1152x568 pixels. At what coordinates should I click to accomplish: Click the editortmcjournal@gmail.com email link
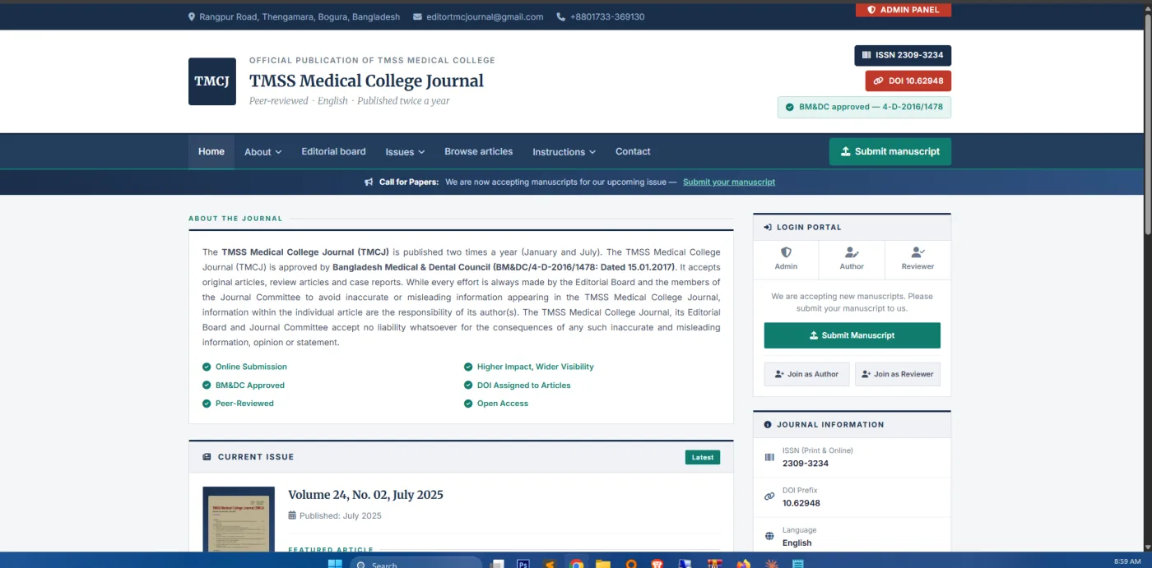point(485,16)
